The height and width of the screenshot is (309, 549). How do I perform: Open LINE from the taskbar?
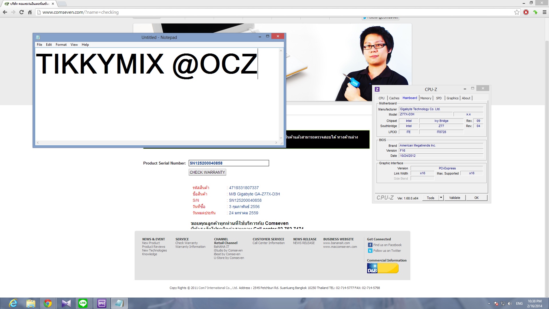[x=83, y=303]
